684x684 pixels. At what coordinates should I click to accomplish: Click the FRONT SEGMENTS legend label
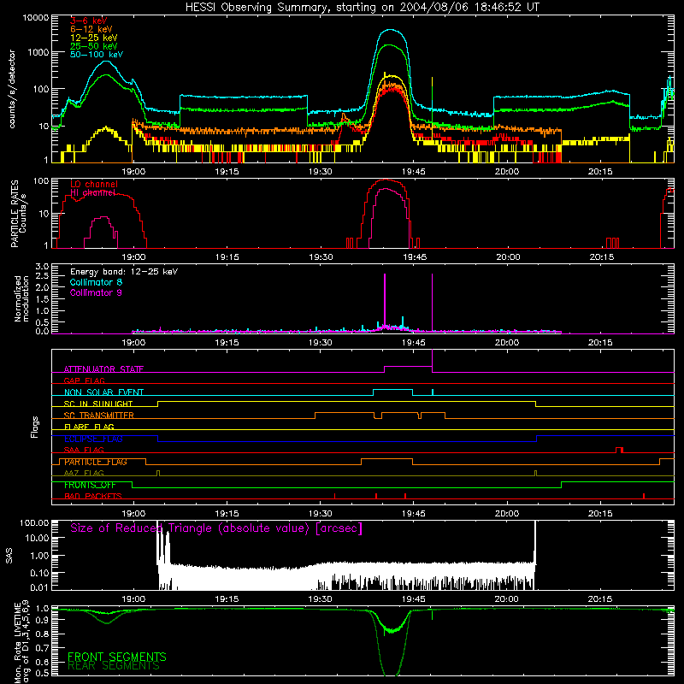117,657
